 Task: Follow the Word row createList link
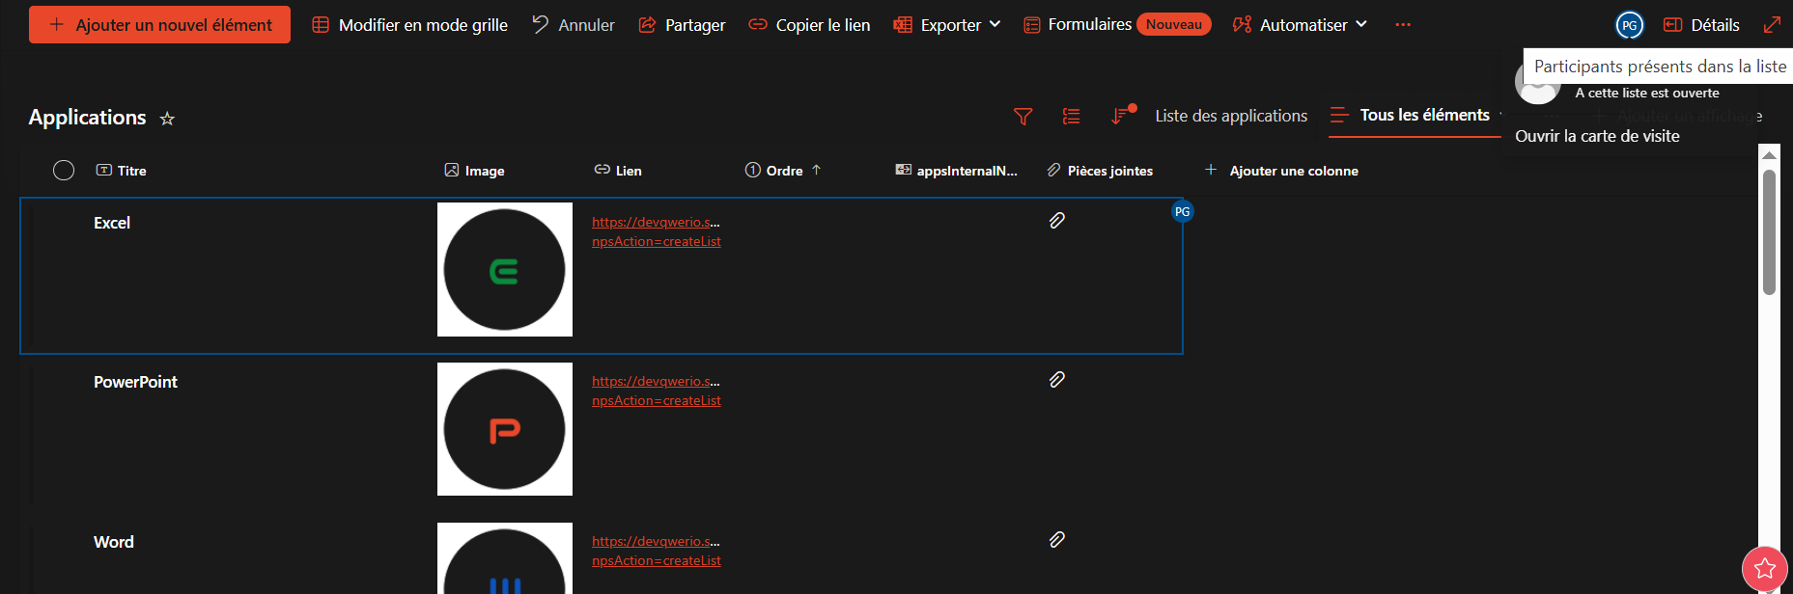[657, 552]
